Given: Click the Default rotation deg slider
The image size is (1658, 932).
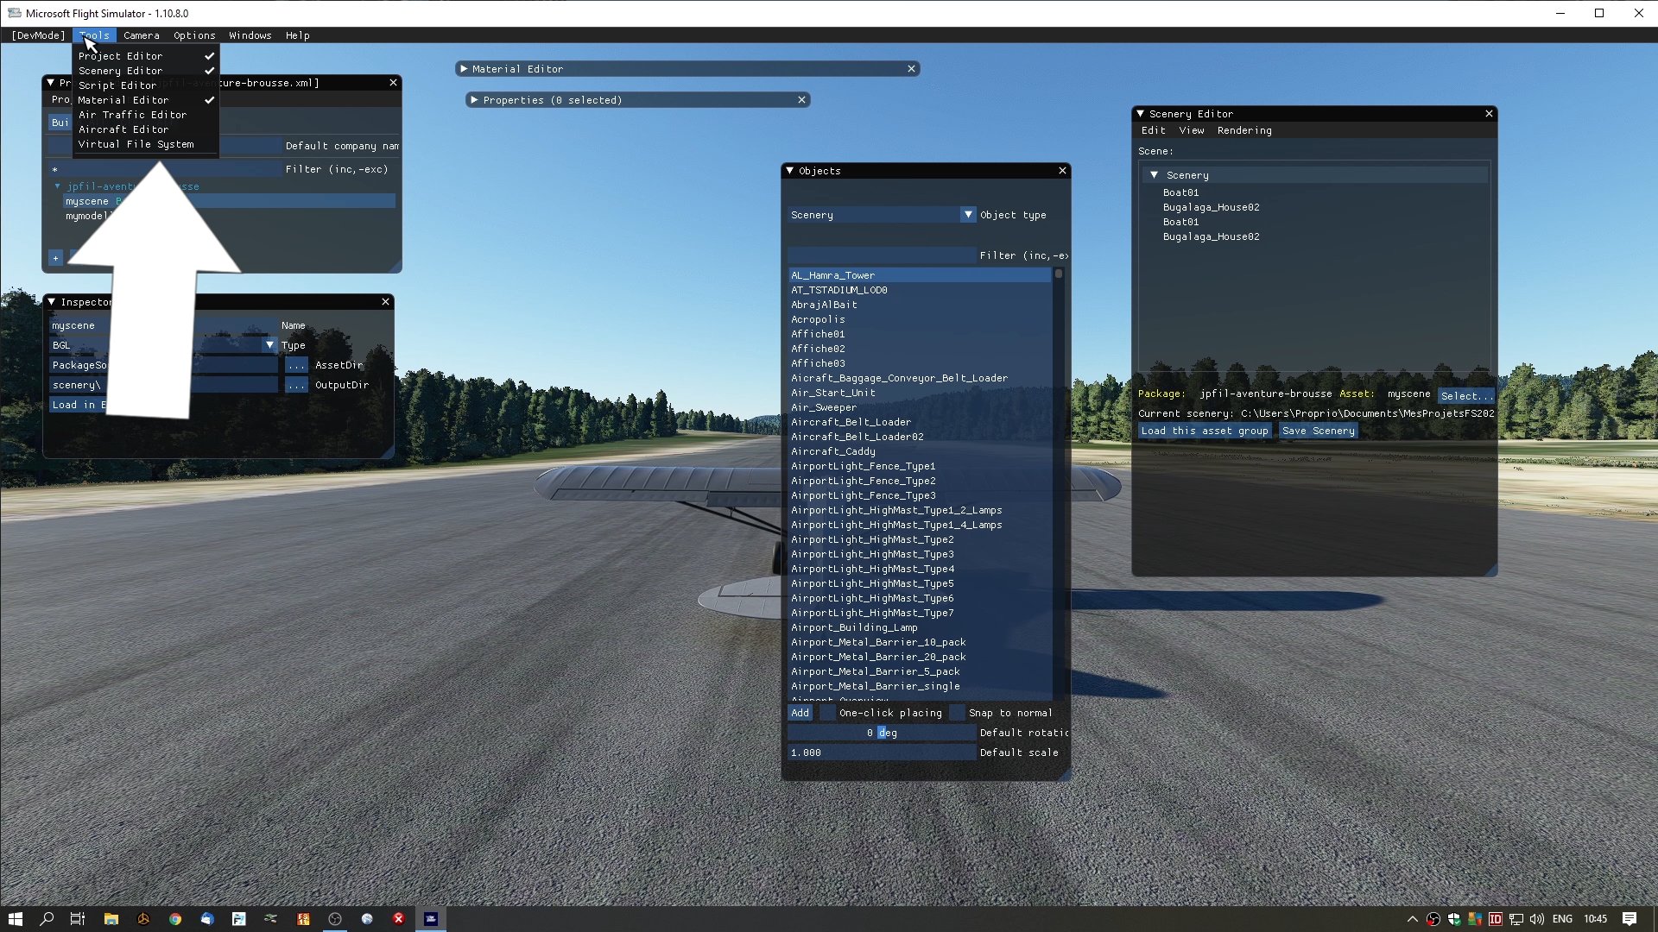Looking at the screenshot, I should (881, 733).
